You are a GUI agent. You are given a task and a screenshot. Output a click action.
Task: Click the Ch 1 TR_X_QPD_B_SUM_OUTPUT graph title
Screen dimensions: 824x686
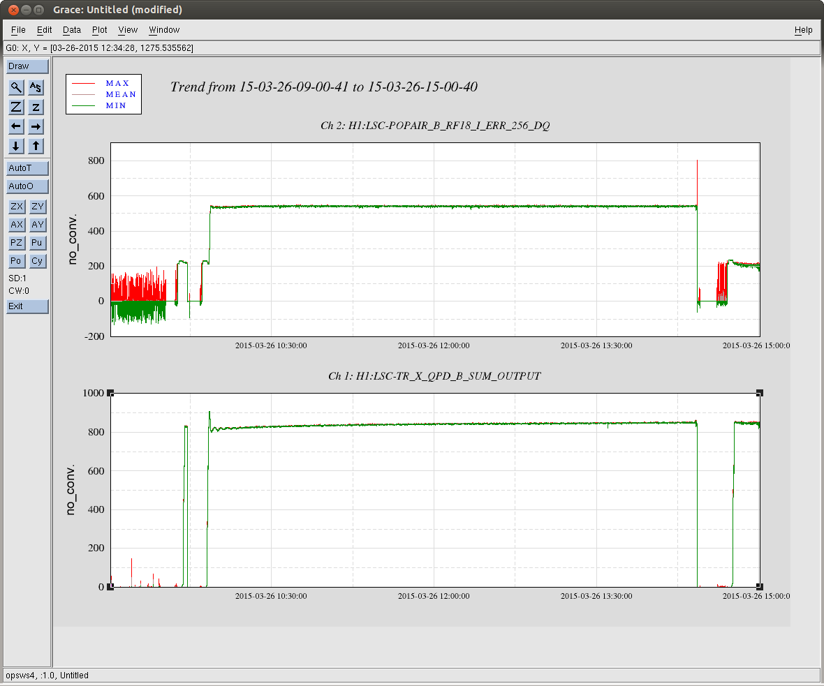click(434, 376)
